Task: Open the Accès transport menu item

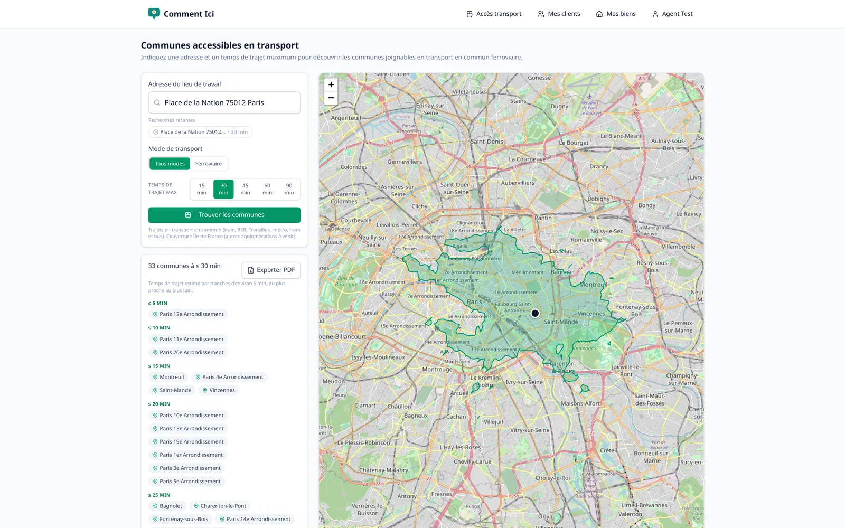Action: pos(494,14)
